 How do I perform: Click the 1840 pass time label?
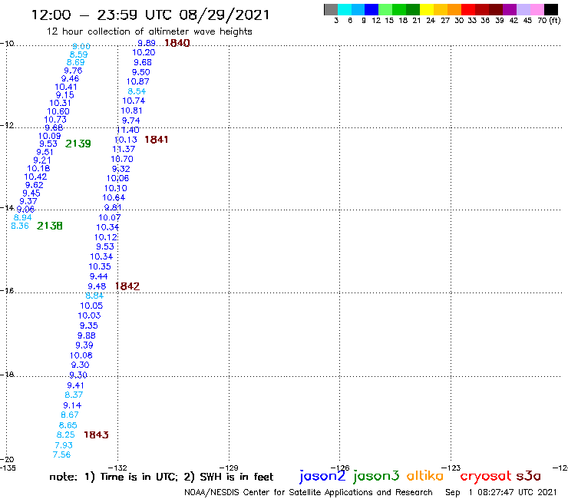tap(177, 43)
